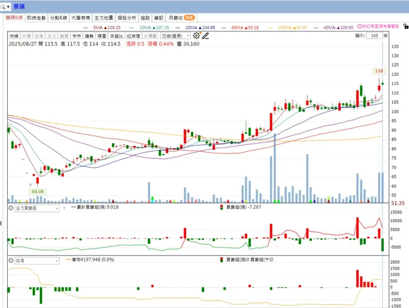Toggle the 均線 overlay button
This screenshot has width=409, height=308.
pos(14,36)
